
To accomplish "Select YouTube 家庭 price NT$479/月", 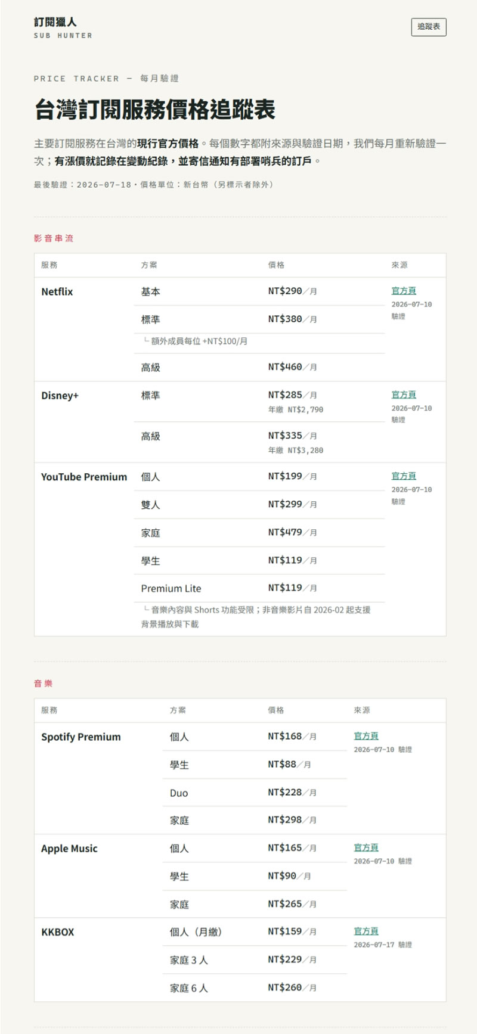I will [x=293, y=532].
